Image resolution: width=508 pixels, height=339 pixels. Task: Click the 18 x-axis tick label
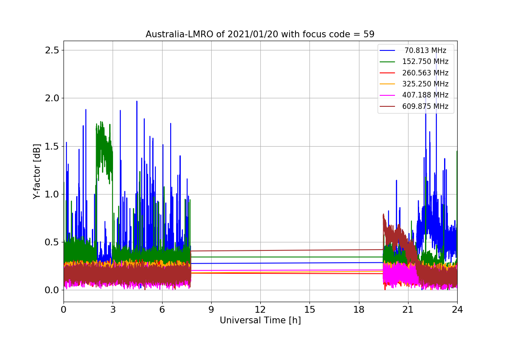click(x=359, y=309)
